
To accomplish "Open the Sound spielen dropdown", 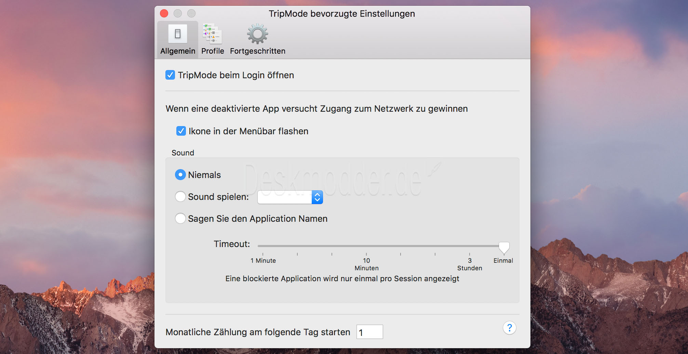I will pyautogui.click(x=290, y=197).
